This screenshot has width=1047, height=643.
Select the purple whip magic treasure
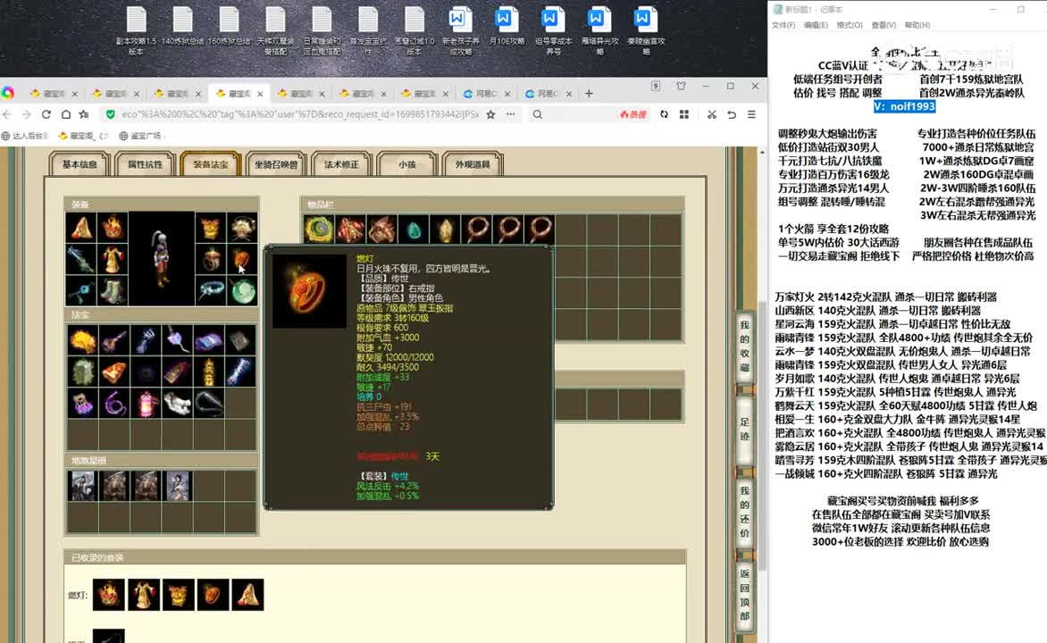[114, 404]
